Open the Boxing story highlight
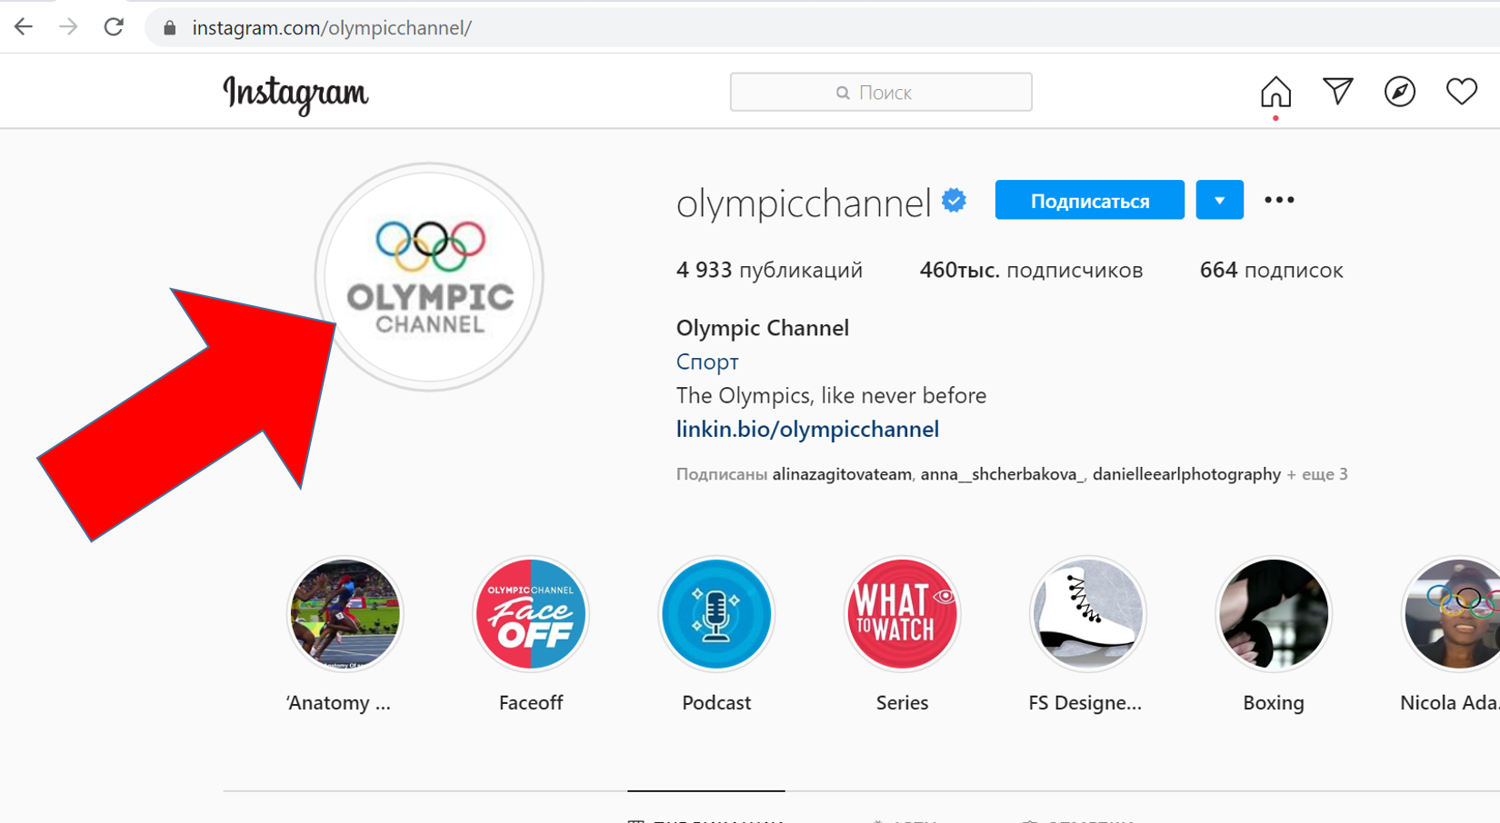The image size is (1500, 823). click(x=1273, y=614)
